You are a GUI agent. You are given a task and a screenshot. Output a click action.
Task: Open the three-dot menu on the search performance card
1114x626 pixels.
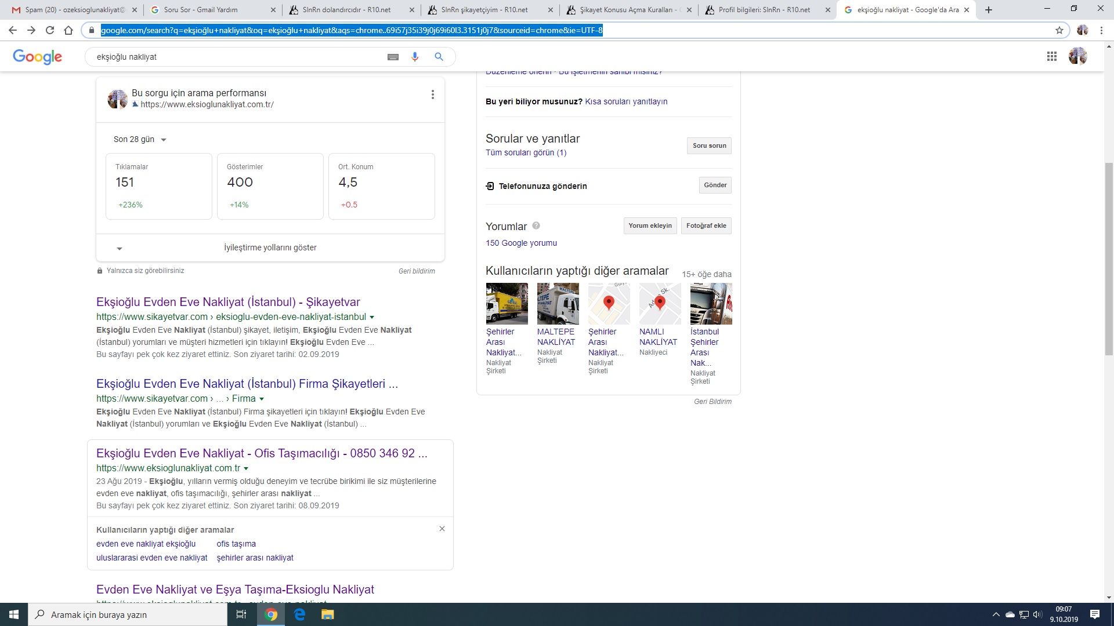[432, 94]
